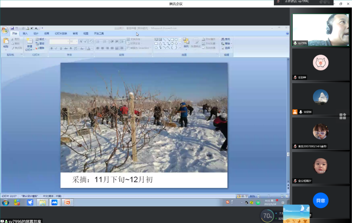Click the Reset (重设) button
Image resolution: width=352 pixels, height=223 pixels.
coord(40,44)
